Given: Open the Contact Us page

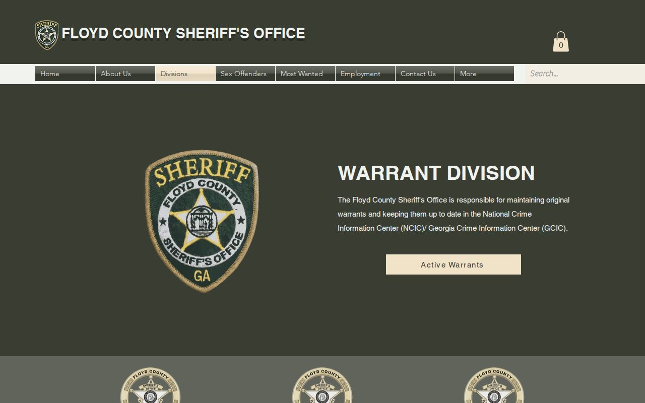Looking at the screenshot, I should tap(425, 74).
